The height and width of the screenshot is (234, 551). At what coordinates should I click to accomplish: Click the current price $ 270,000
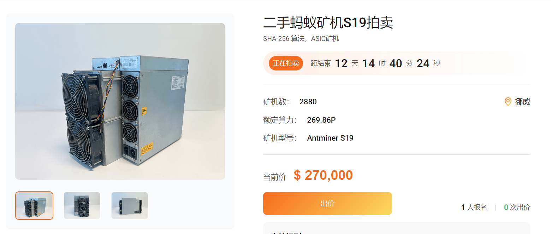pos(323,175)
